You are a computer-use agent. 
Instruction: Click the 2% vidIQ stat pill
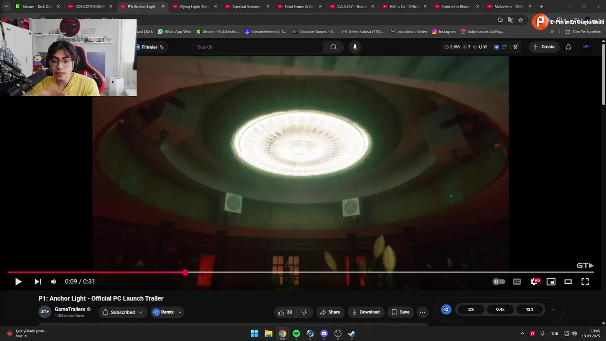tap(471, 309)
